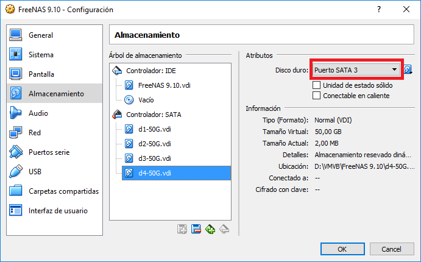Viewport: 421px width, 262px height.
Task: Click the Tamaño Actual value 2,00 MB
Action: click(x=327, y=143)
